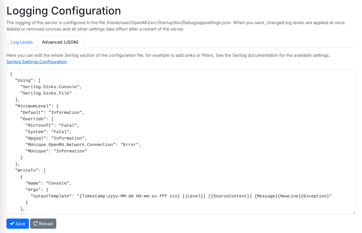362x233 pixels.
Task: Click the "Serilog.Sinks.Console" line
Action: (51, 87)
